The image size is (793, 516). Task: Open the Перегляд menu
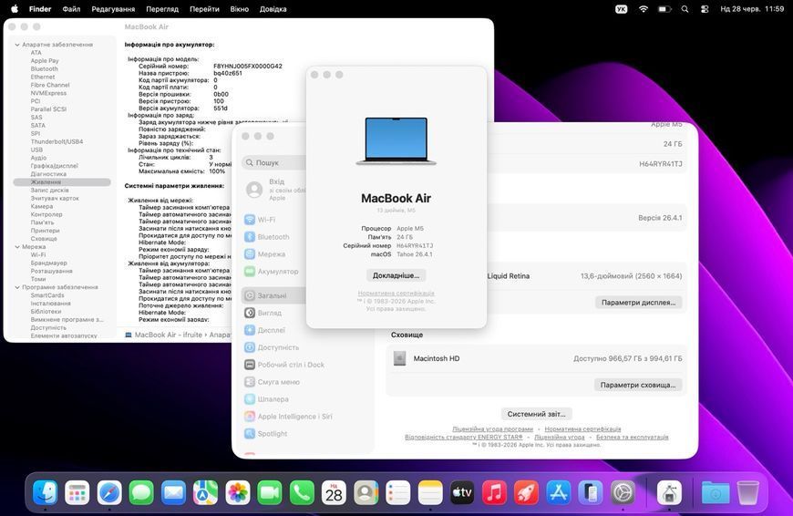click(x=162, y=9)
